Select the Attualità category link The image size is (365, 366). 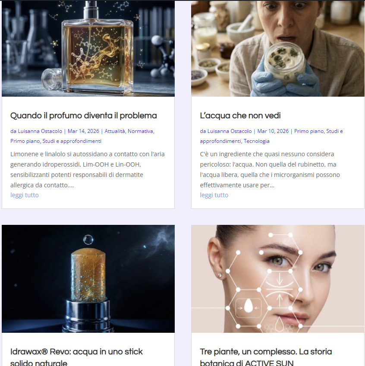pyautogui.click(x=115, y=131)
